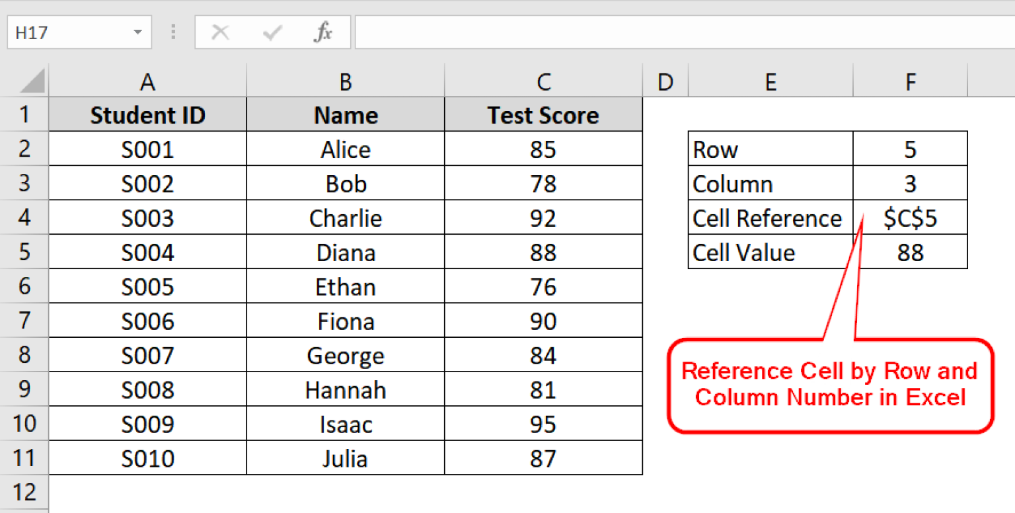This screenshot has width=1015, height=513.
Task: Select the cell containing Charlie
Action: point(346,218)
